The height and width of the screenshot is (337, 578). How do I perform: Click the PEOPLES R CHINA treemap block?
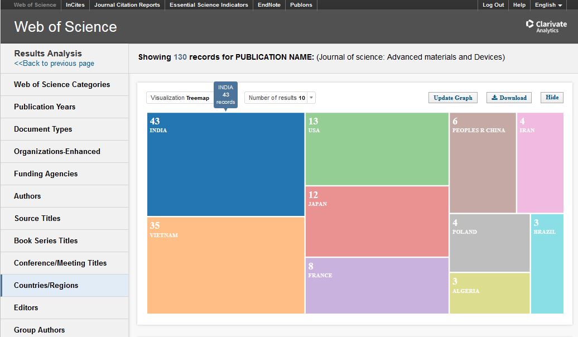tap(483, 162)
